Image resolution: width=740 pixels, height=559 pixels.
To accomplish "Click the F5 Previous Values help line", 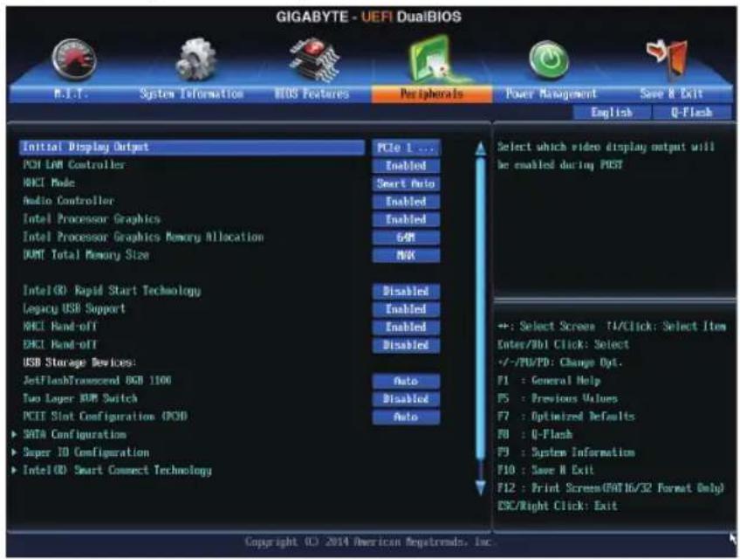I will click(x=558, y=398).
